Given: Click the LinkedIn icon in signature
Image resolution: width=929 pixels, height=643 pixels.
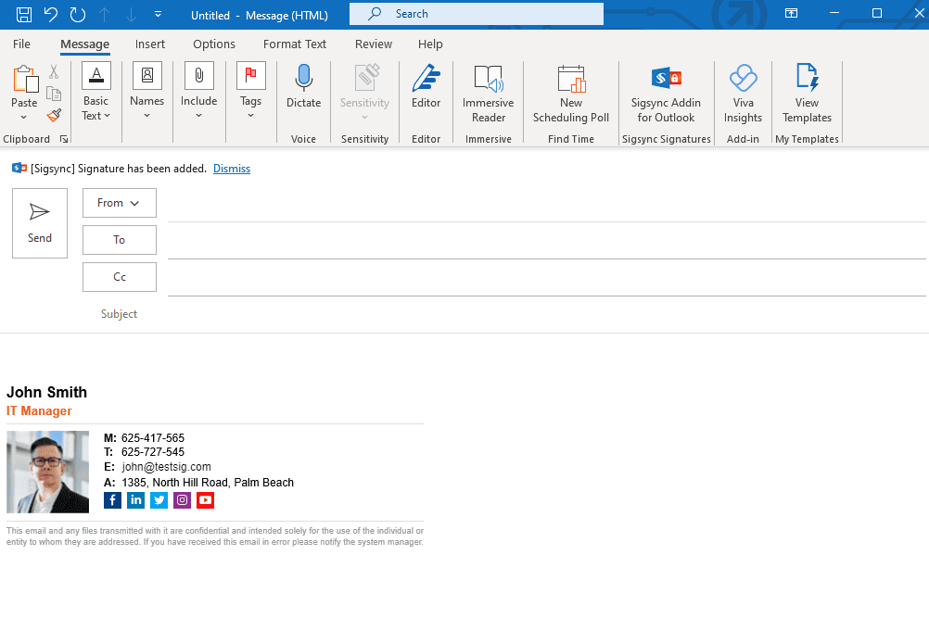Looking at the screenshot, I should pyautogui.click(x=136, y=500).
